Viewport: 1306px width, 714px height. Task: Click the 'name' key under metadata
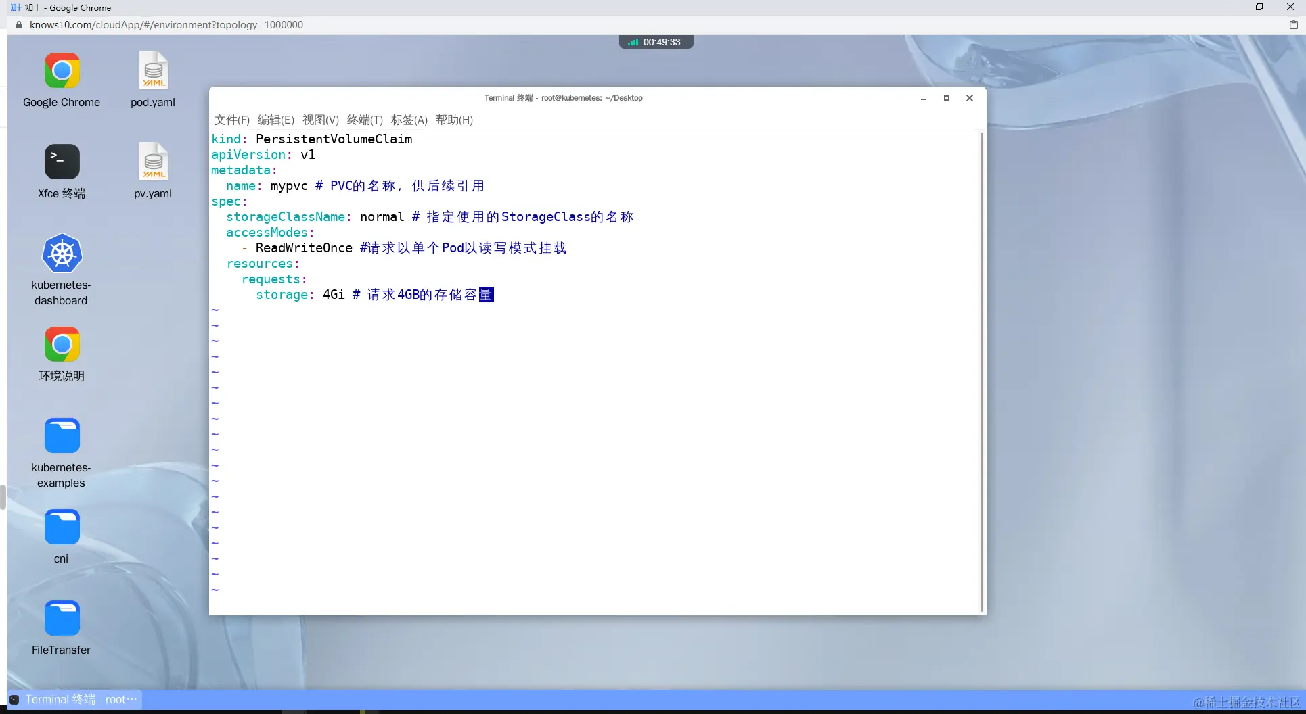(x=241, y=186)
